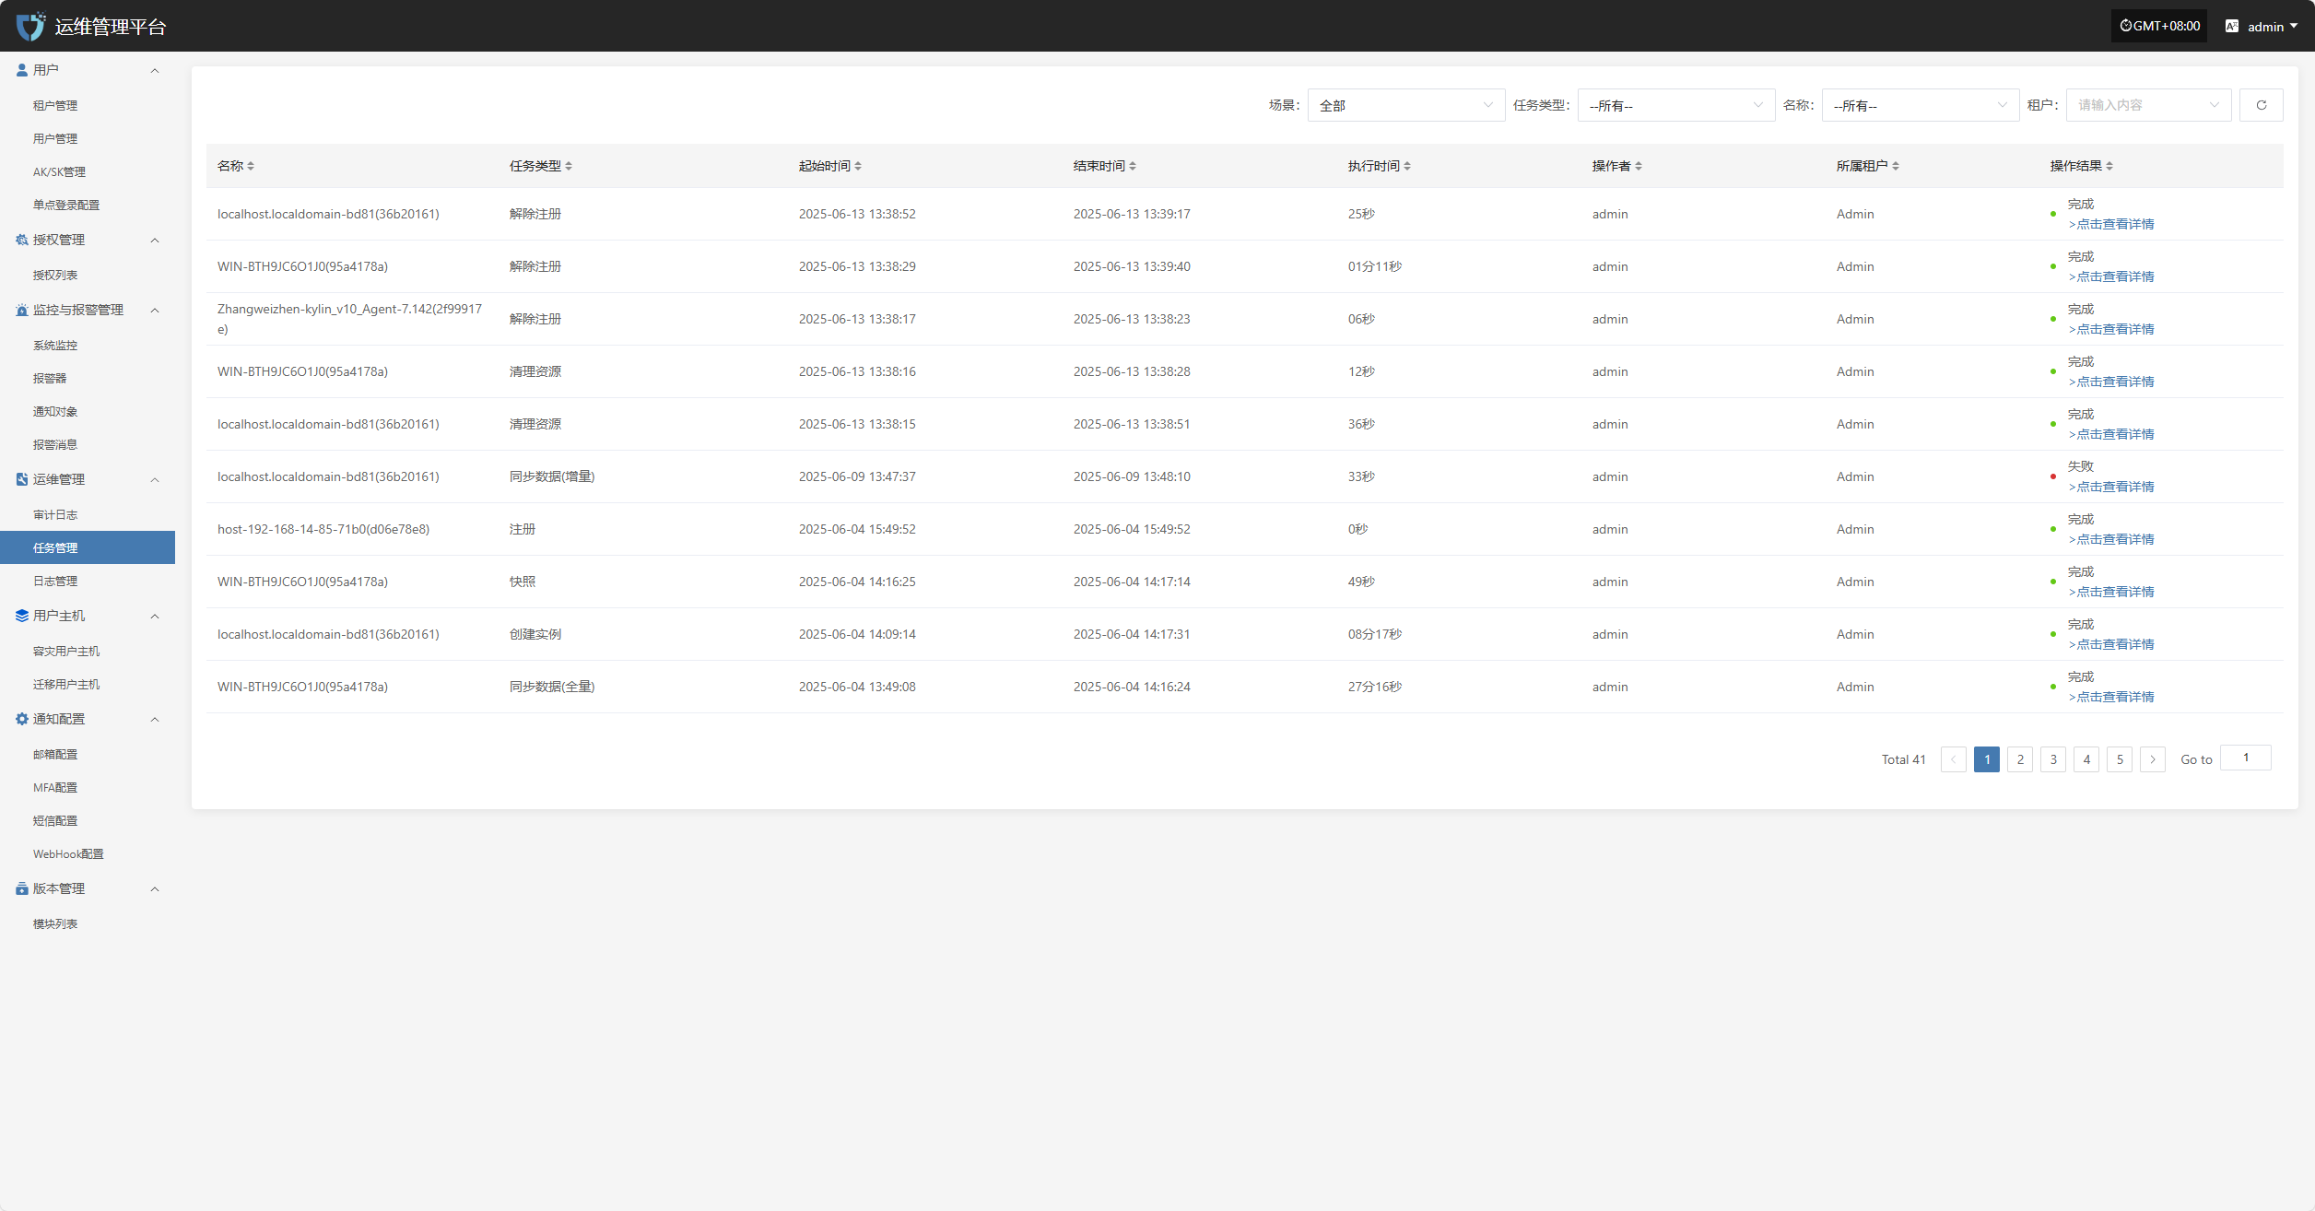
Task: View details of 创建实例 task row
Action: click(x=2111, y=644)
